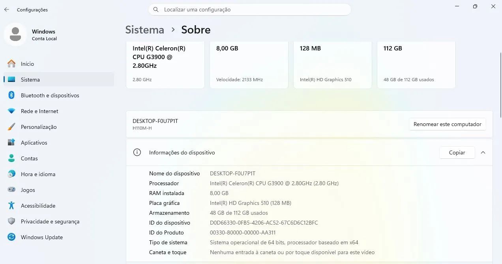Image resolution: width=502 pixels, height=264 pixels.
Task: Click the Sistema monitor icon
Action: pos(11,80)
